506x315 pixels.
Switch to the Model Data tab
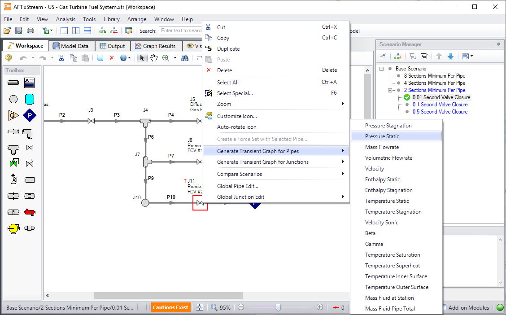pos(71,46)
